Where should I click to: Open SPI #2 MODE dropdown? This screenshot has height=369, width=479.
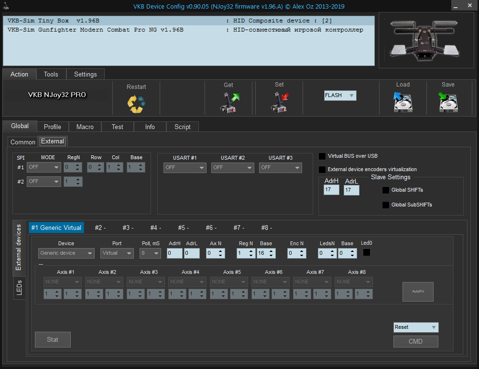44,182
